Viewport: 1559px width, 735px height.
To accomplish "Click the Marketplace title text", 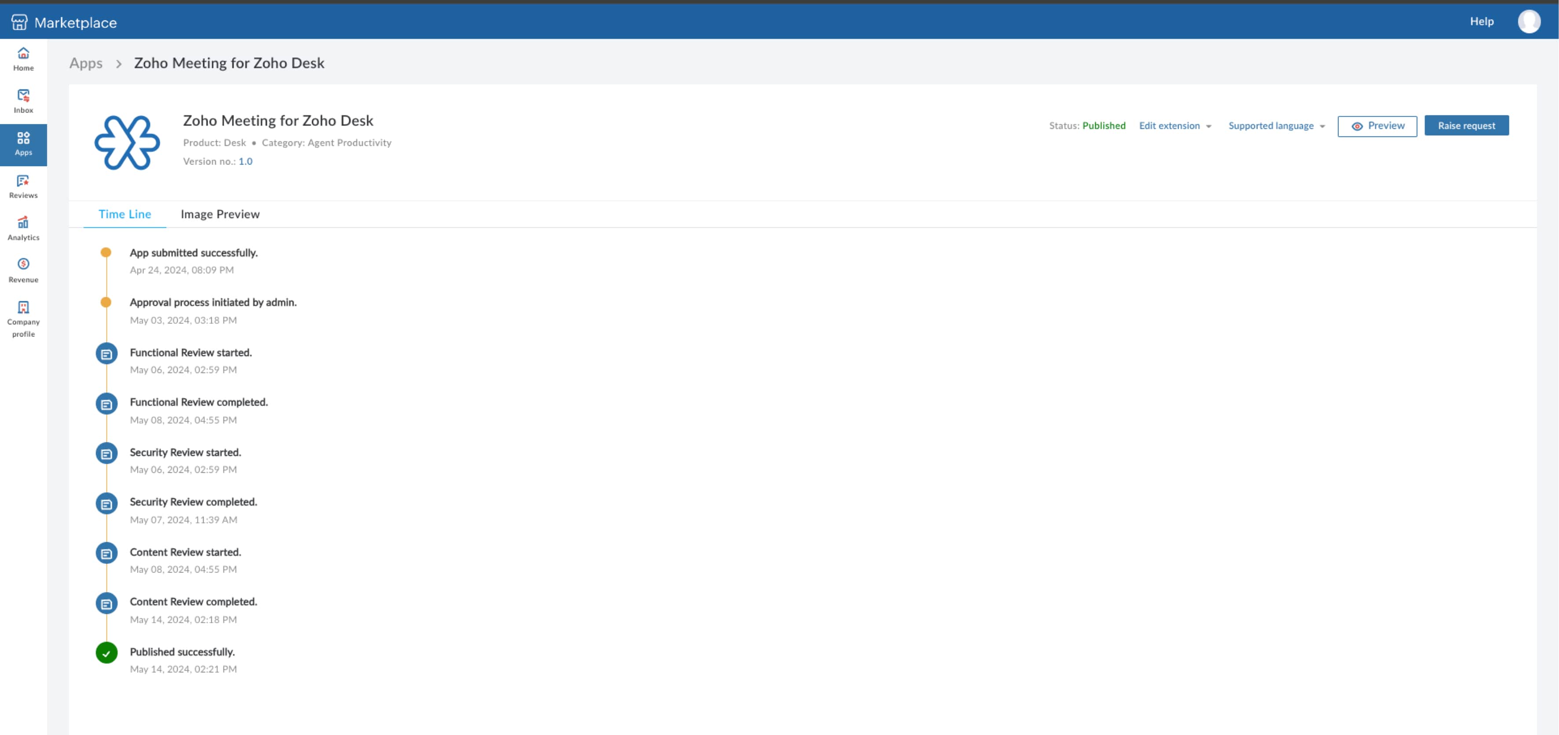I will tap(76, 23).
